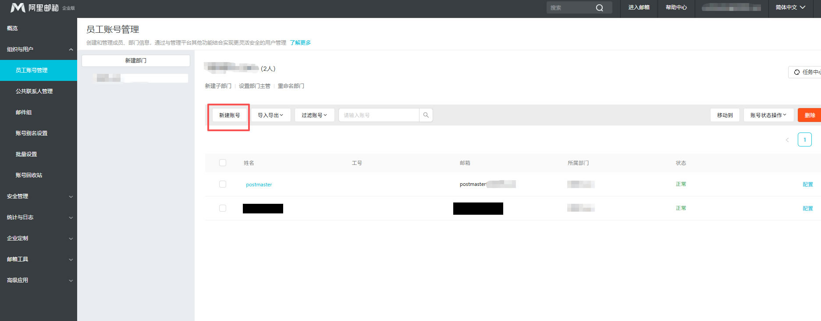
Task: Click the 新建账号 button
Action: click(229, 115)
